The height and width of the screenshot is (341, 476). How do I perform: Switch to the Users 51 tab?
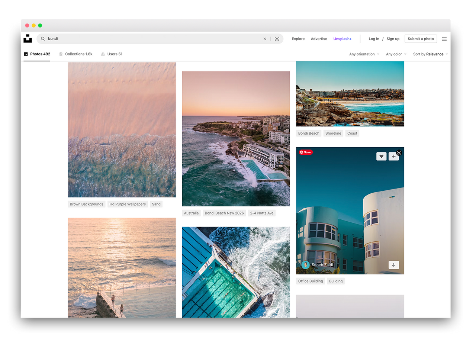pos(112,54)
